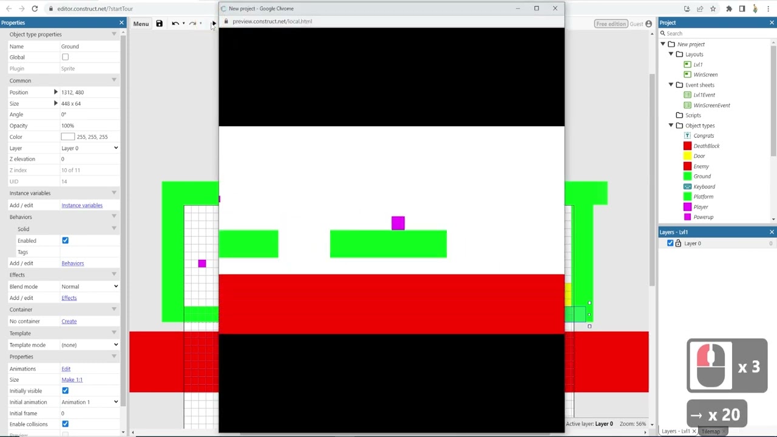
Task: Click the editor address bar URL
Action: point(95,8)
